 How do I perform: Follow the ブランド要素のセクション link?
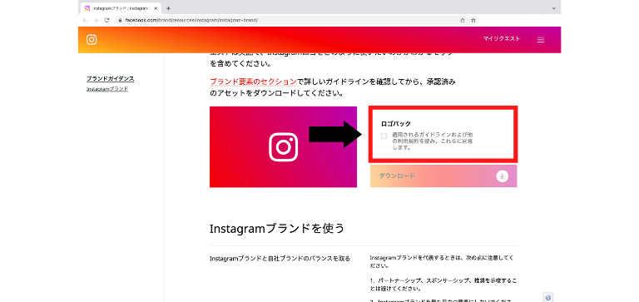click(253, 82)
